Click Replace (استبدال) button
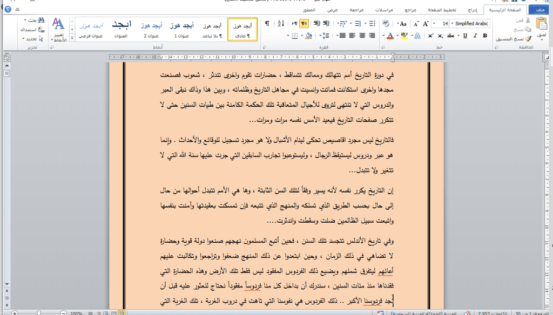Screen dimensions: 553x315 (x=32, y=30)
